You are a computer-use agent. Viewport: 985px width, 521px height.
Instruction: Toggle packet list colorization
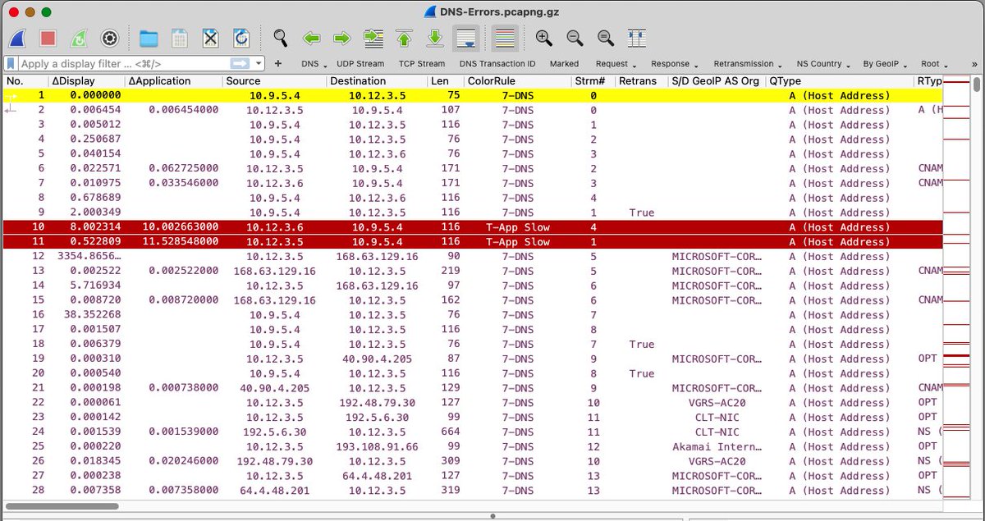pos(506,38)
